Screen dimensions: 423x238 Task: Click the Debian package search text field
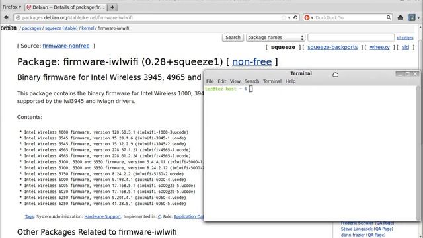[351, 38]
